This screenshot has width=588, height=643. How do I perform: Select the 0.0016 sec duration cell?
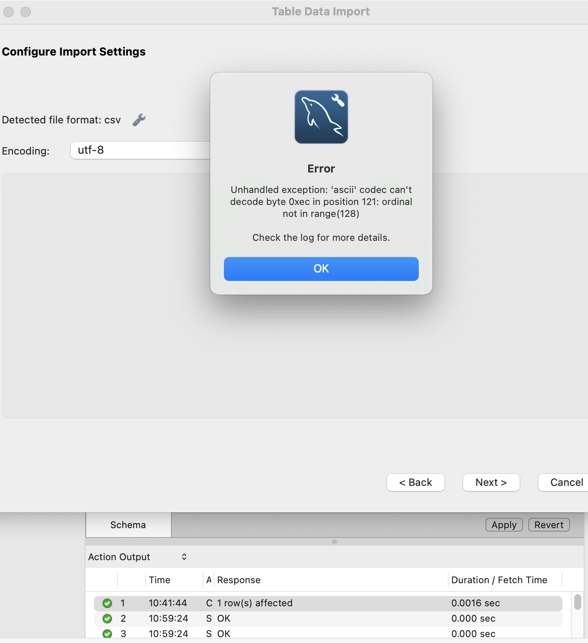point(476,603)
